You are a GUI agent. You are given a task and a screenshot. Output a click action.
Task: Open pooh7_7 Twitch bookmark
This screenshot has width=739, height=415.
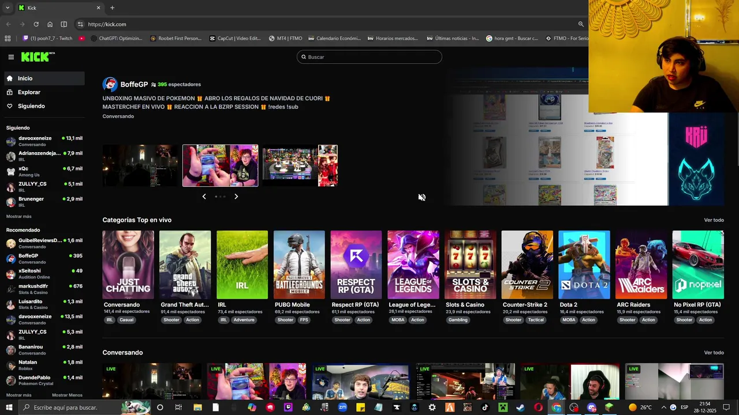pyautogui.click(x=47, y=39)
